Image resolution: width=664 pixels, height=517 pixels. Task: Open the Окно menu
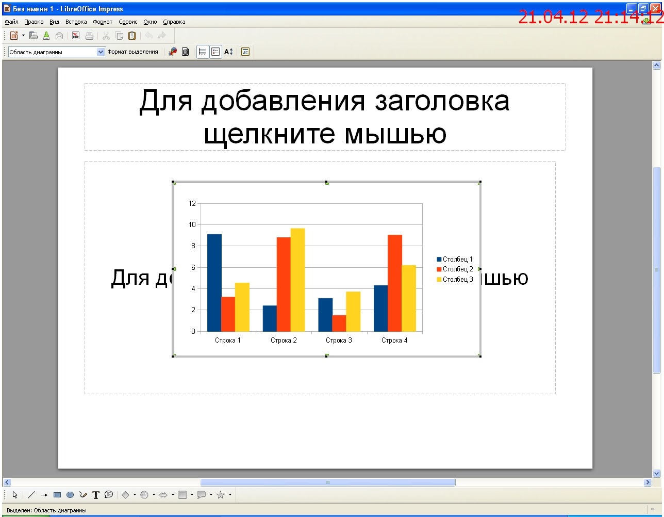coord(150,22)
